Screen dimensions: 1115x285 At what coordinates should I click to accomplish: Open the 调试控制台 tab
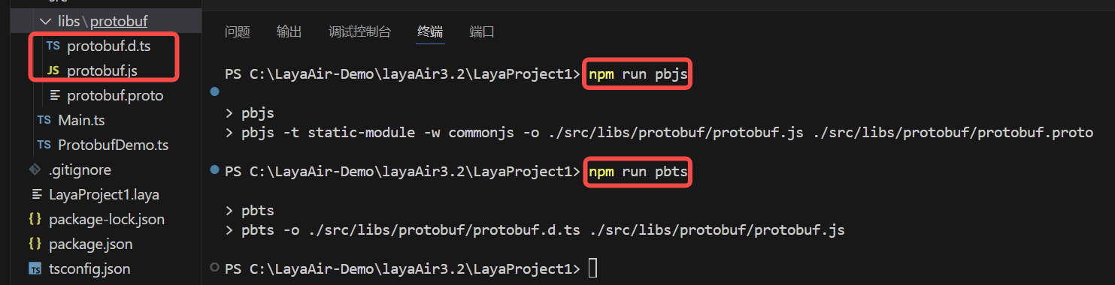(360, 31)
